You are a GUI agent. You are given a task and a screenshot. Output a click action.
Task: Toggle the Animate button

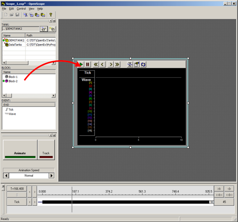click(20, 148)
